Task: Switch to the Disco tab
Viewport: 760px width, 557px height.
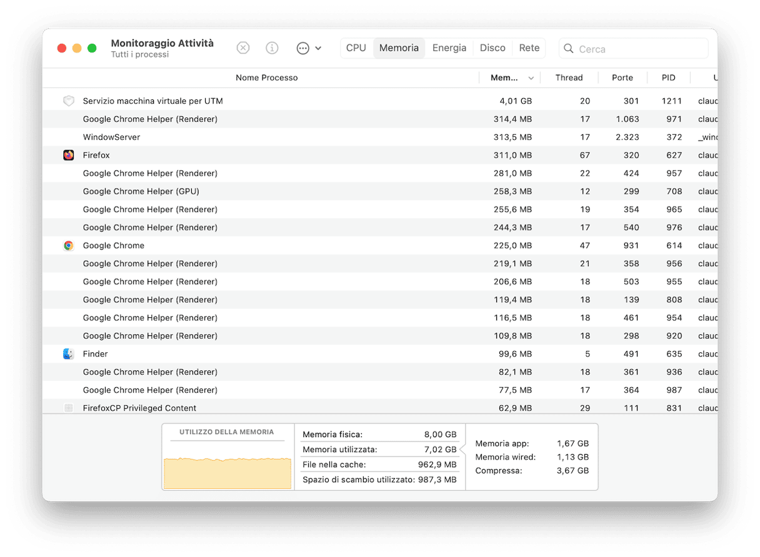Action: pos(492,48)
